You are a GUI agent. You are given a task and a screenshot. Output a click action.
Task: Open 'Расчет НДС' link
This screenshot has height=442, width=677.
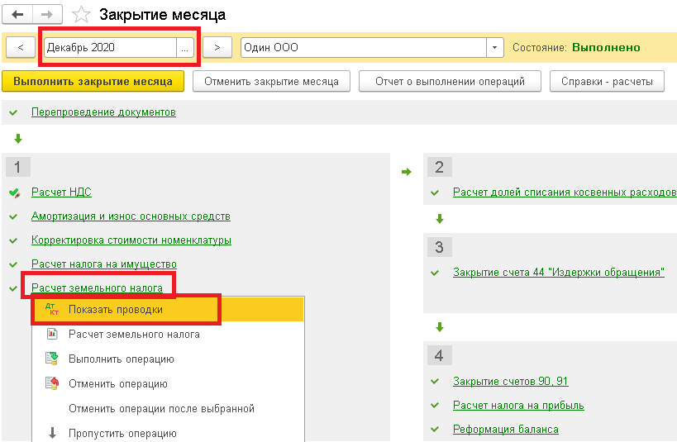tap(61, 192)
